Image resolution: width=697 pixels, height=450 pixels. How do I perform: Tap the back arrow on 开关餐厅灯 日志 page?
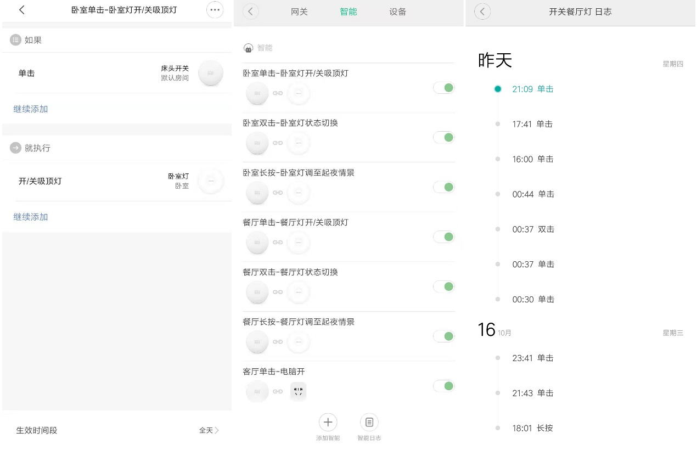pyautogui.click(x=482, y=11)
